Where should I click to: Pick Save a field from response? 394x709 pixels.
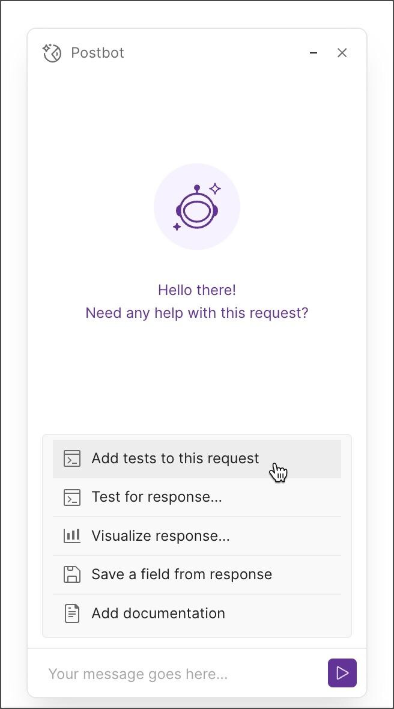tap(181, 574)
